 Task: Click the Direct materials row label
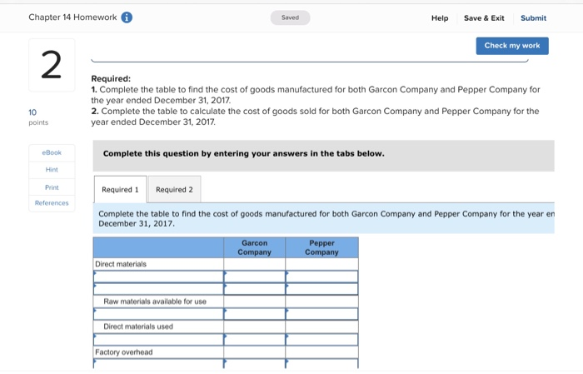click(121, 264)
